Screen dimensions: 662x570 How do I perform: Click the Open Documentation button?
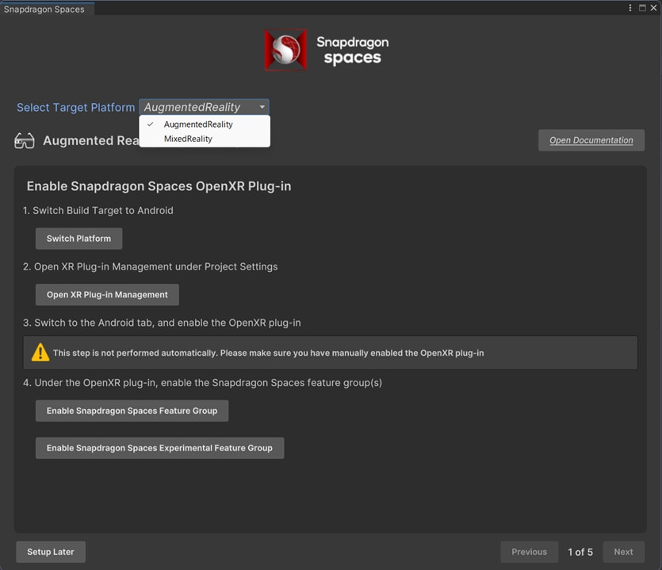click(591, 140)
